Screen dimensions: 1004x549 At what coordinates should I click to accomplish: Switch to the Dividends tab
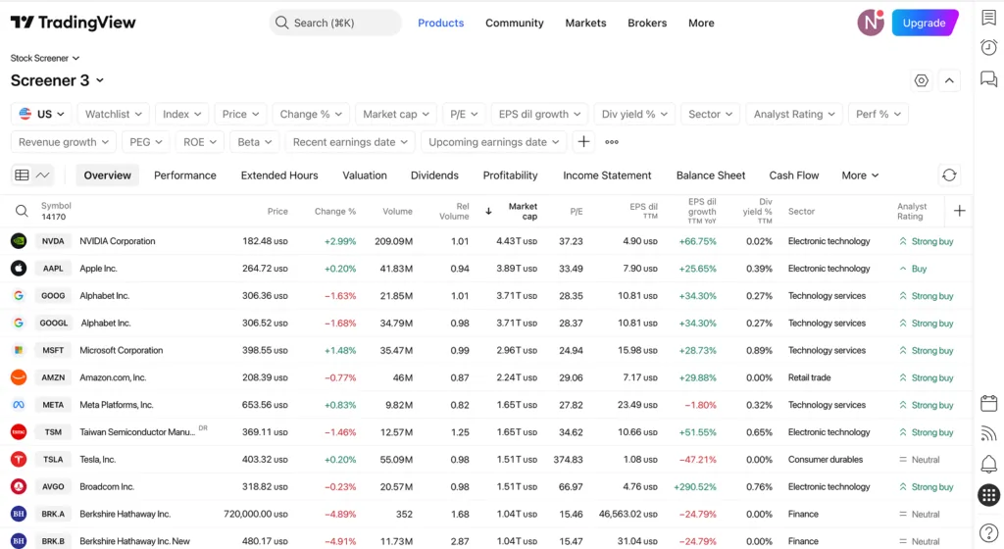point(434,175)
